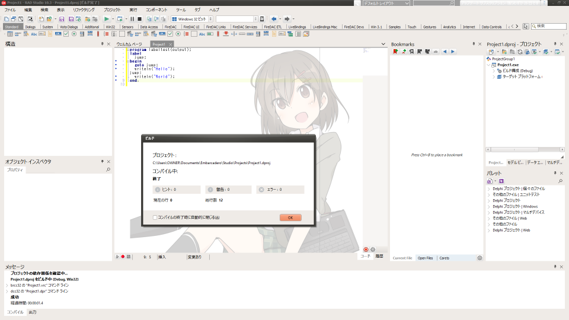Open the Refactoring menu
569x320 pixels.
[83, 10]
